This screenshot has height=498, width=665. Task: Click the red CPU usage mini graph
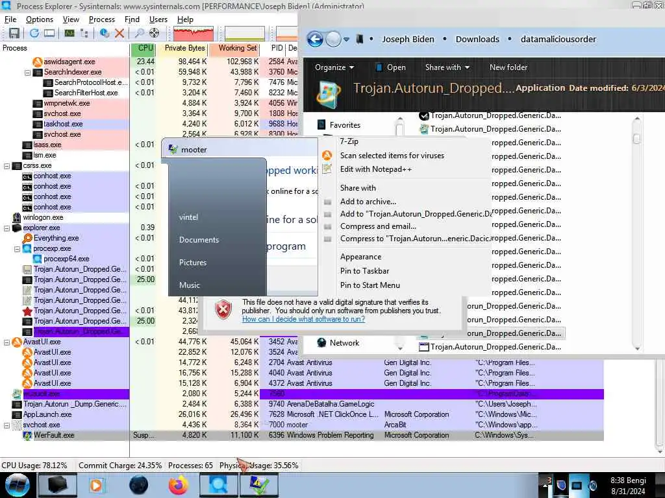coord(194,34)
